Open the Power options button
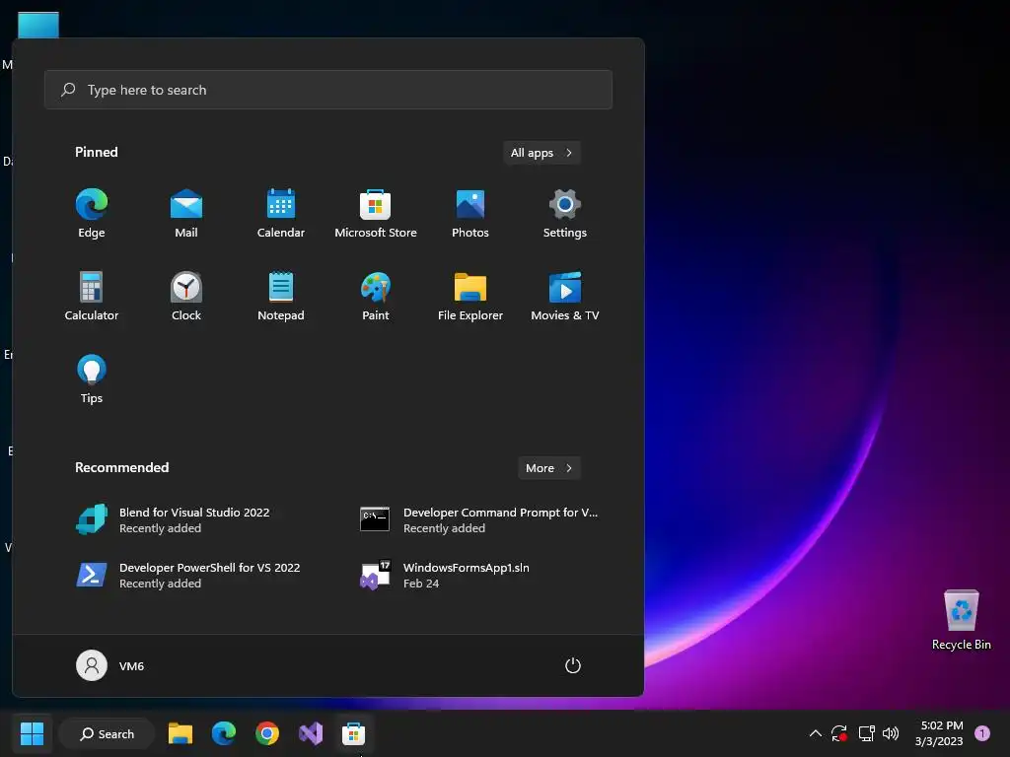The width and height of the screenshot is (1010, 757). pyautogui.click(x=573, y=665)
